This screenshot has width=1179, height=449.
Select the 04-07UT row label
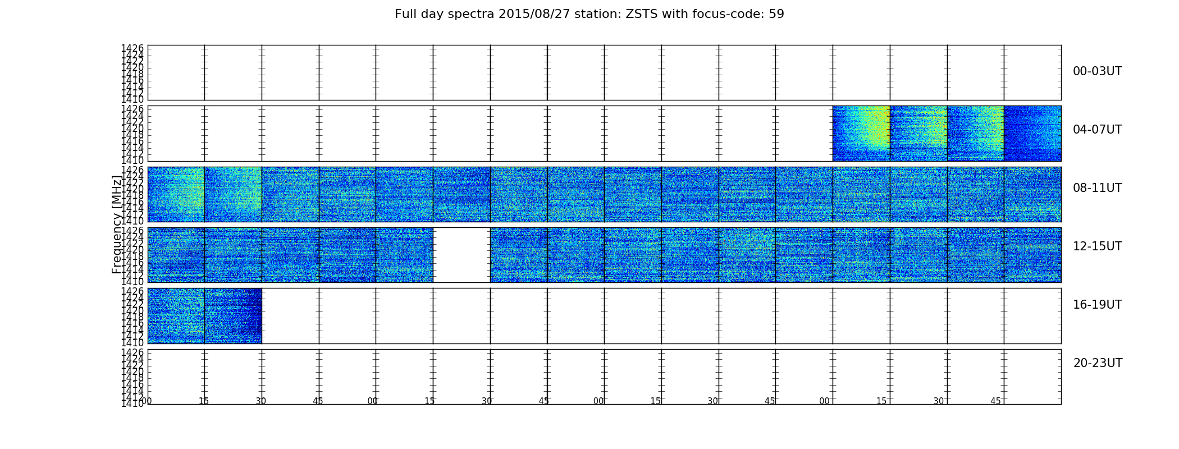1097,130
